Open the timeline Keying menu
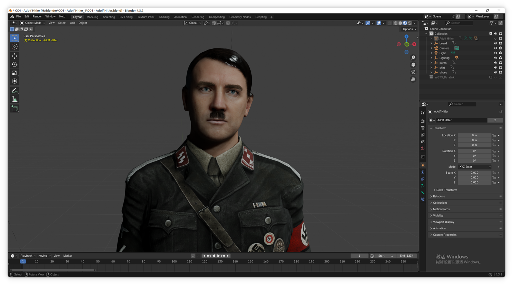 [44, 256]
